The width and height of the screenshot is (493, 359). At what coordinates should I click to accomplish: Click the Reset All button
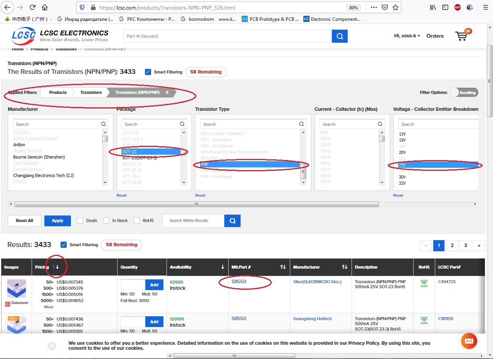coord(24,221)
